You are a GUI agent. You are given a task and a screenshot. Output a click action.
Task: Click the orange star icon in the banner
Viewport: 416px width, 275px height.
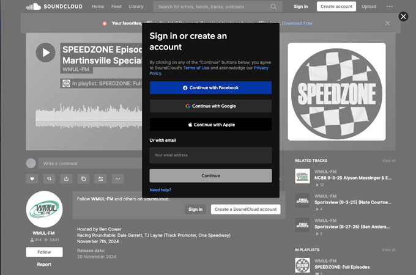click(105, 23)
